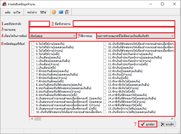Check the 1.เงินเดือน(ยอดเงิน) checkbox
Image resolution: width=181 pixels, height=134 pixels.
point(33,57)
